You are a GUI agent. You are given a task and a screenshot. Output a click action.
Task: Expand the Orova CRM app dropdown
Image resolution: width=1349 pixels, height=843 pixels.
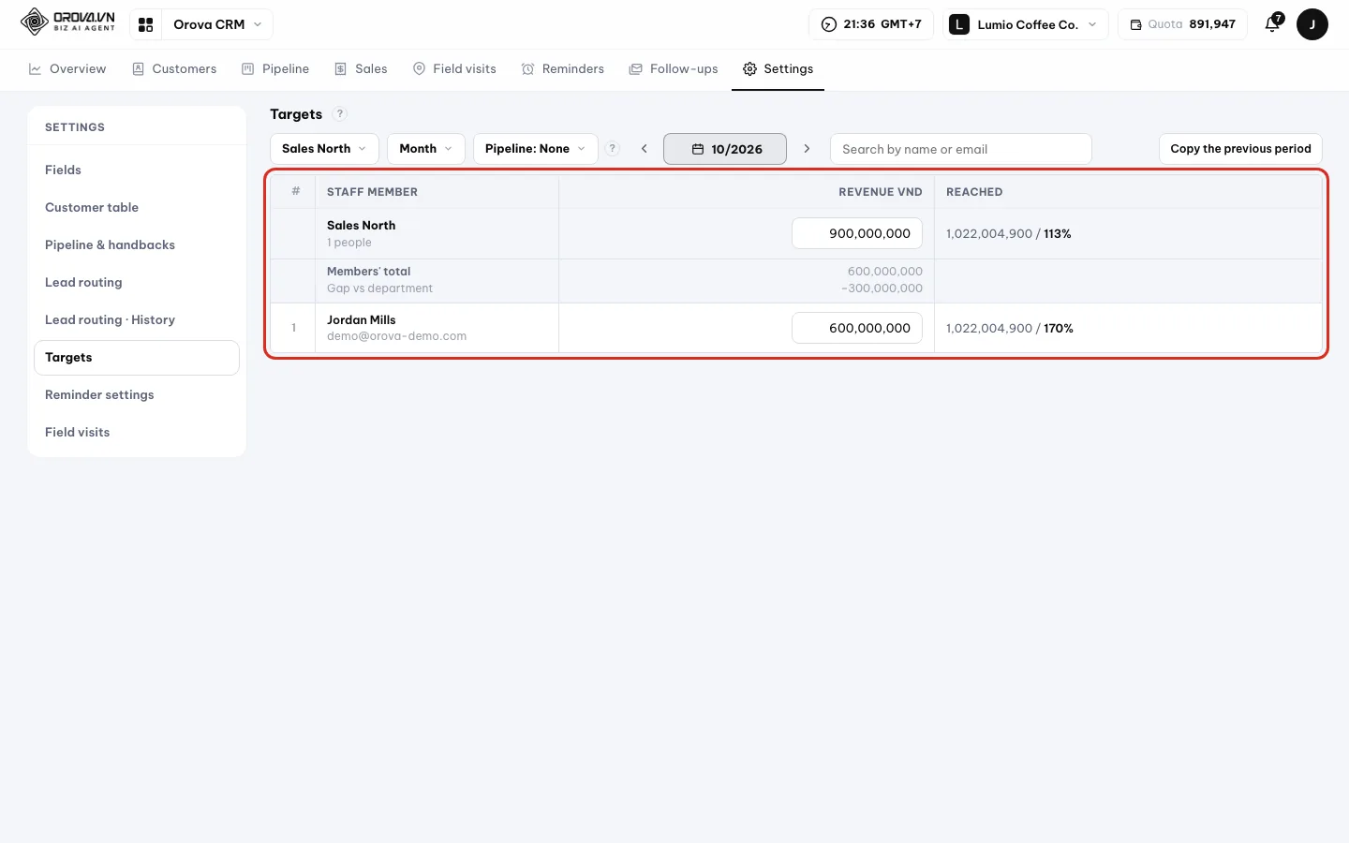point(217,24)
